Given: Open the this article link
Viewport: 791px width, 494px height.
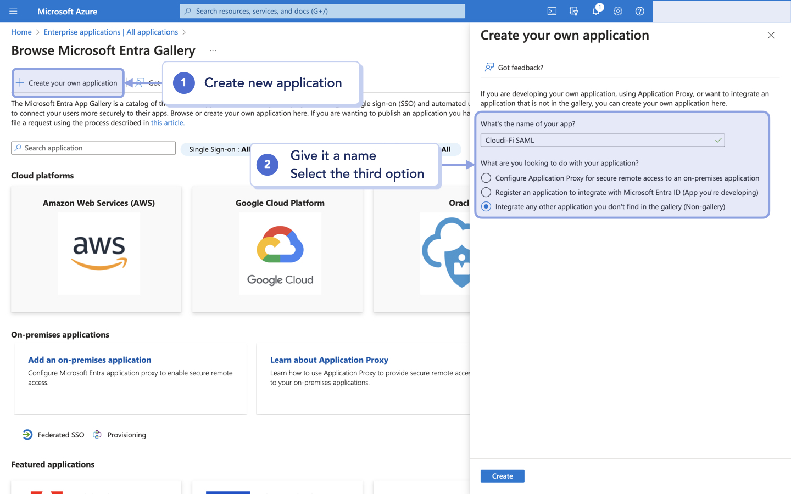Looking at the screenshot, I should click(168, 122).
